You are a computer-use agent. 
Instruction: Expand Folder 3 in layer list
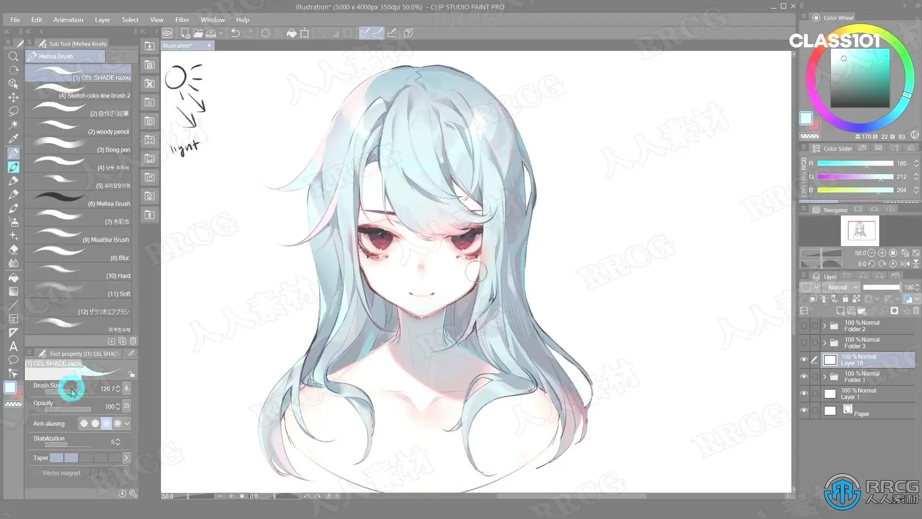[825, 343]
